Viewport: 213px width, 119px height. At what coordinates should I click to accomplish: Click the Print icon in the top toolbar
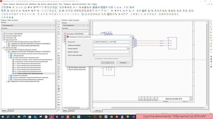[x=10, y=7]
